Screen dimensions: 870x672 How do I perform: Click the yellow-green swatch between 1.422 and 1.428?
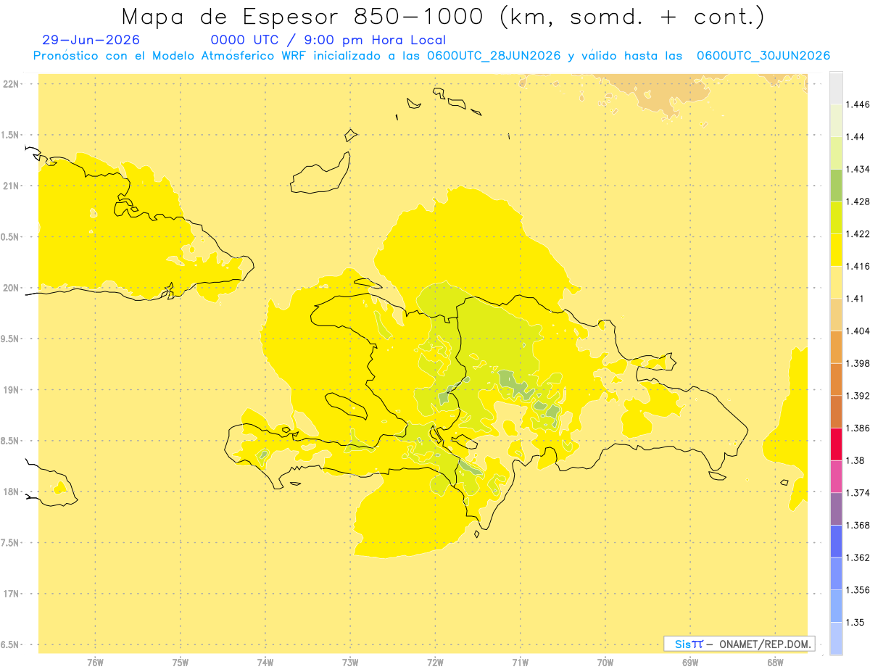(836, 217)
